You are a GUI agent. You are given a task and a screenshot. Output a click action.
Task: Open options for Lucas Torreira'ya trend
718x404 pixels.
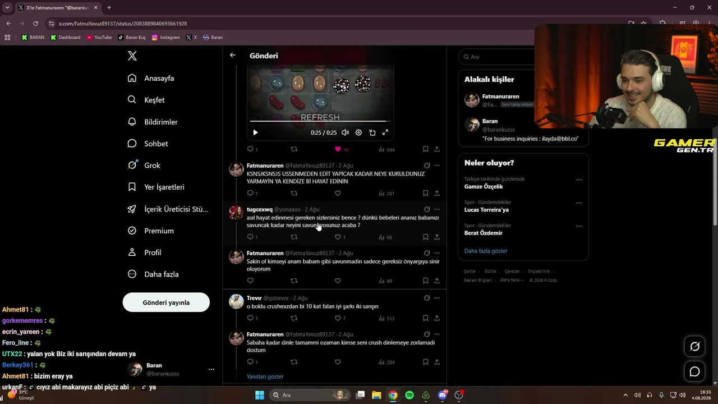pos(579,203)
